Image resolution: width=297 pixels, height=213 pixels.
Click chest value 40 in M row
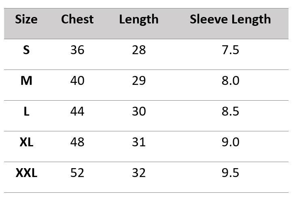pos(77,81)
